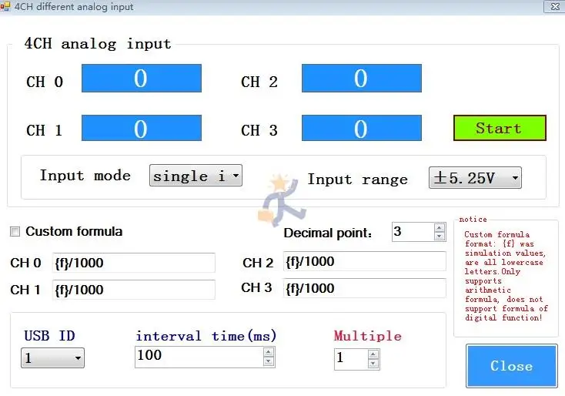Close the window using title bar X
The image size is (565, 396).
coord(555,6)
